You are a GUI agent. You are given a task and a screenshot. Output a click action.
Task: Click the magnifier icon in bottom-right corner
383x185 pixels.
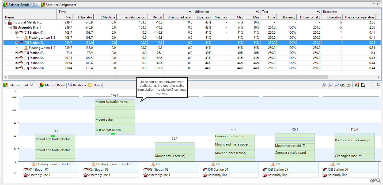coord(378,181)
